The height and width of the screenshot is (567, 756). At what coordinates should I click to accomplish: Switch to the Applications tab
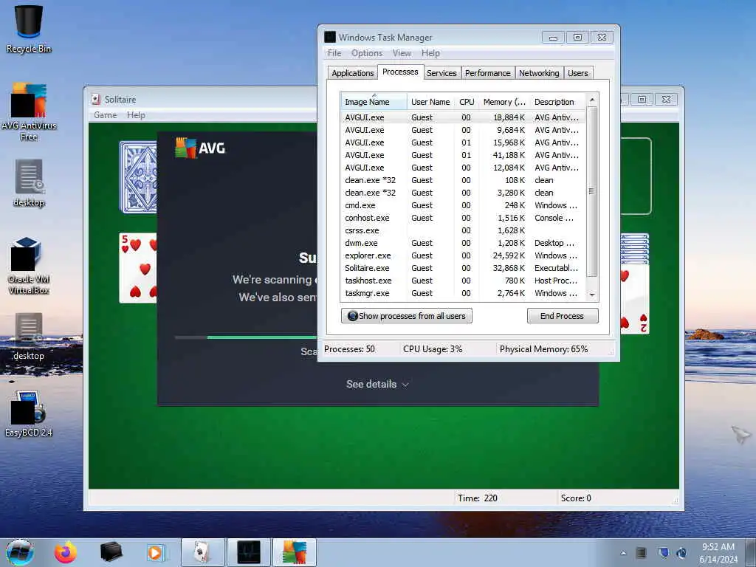pos(352,73)
